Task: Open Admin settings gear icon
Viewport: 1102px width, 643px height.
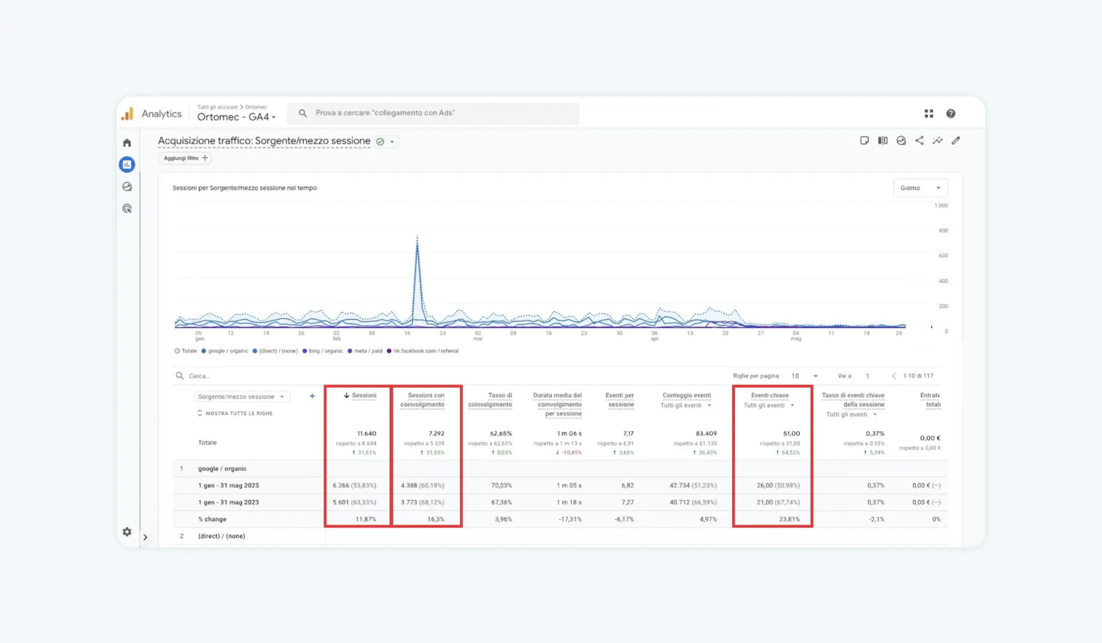Action: pyautogui.click(x=127, y=531)
